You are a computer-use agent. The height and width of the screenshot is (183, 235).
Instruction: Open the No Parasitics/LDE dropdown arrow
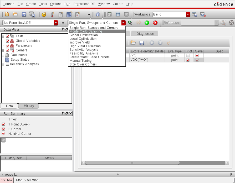[x=56, y=23]
